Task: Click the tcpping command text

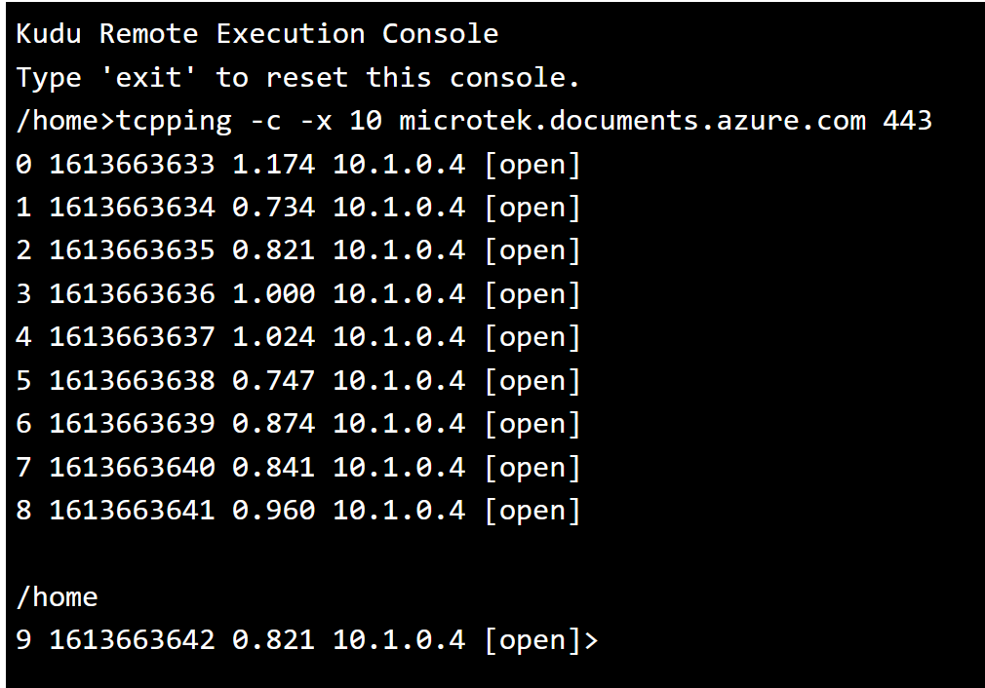Action: [175, 121]
